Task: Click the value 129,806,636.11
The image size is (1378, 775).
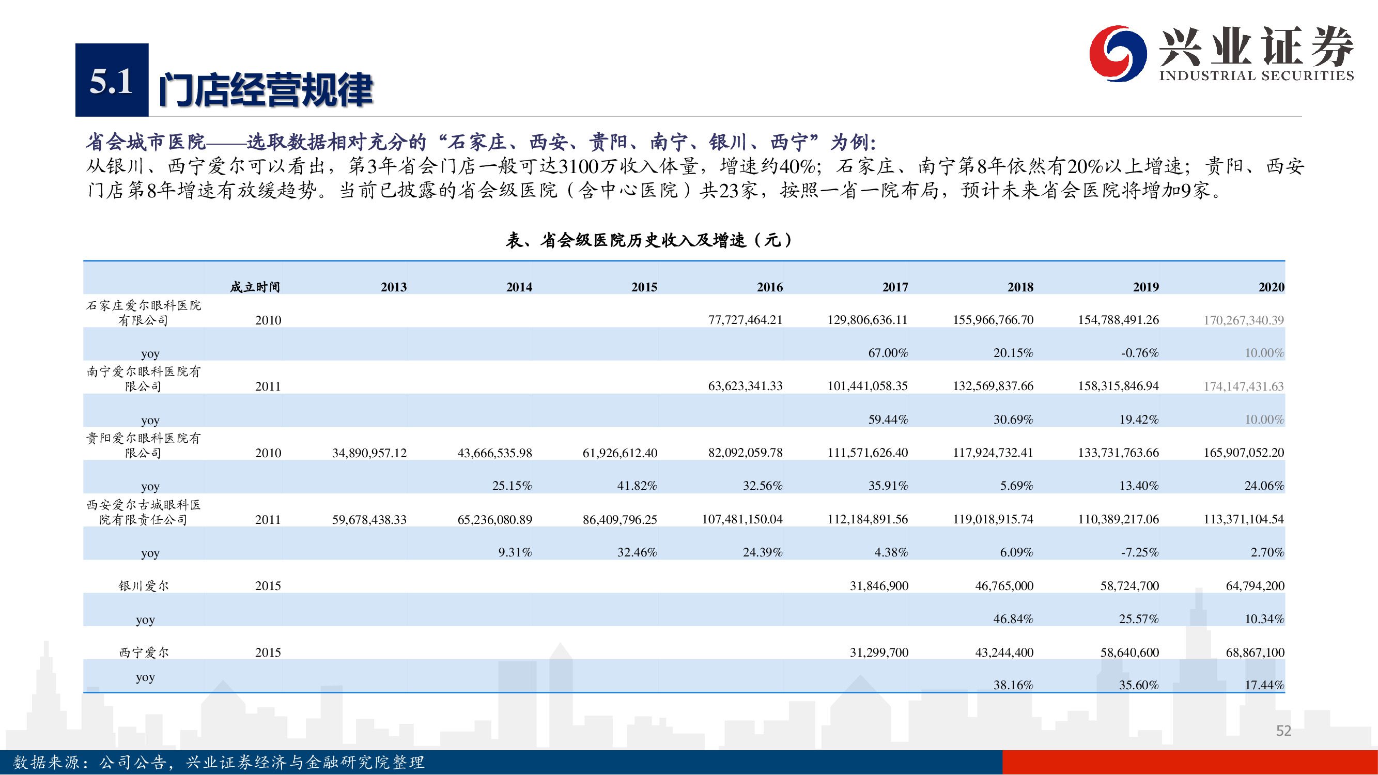Action: 868,320
